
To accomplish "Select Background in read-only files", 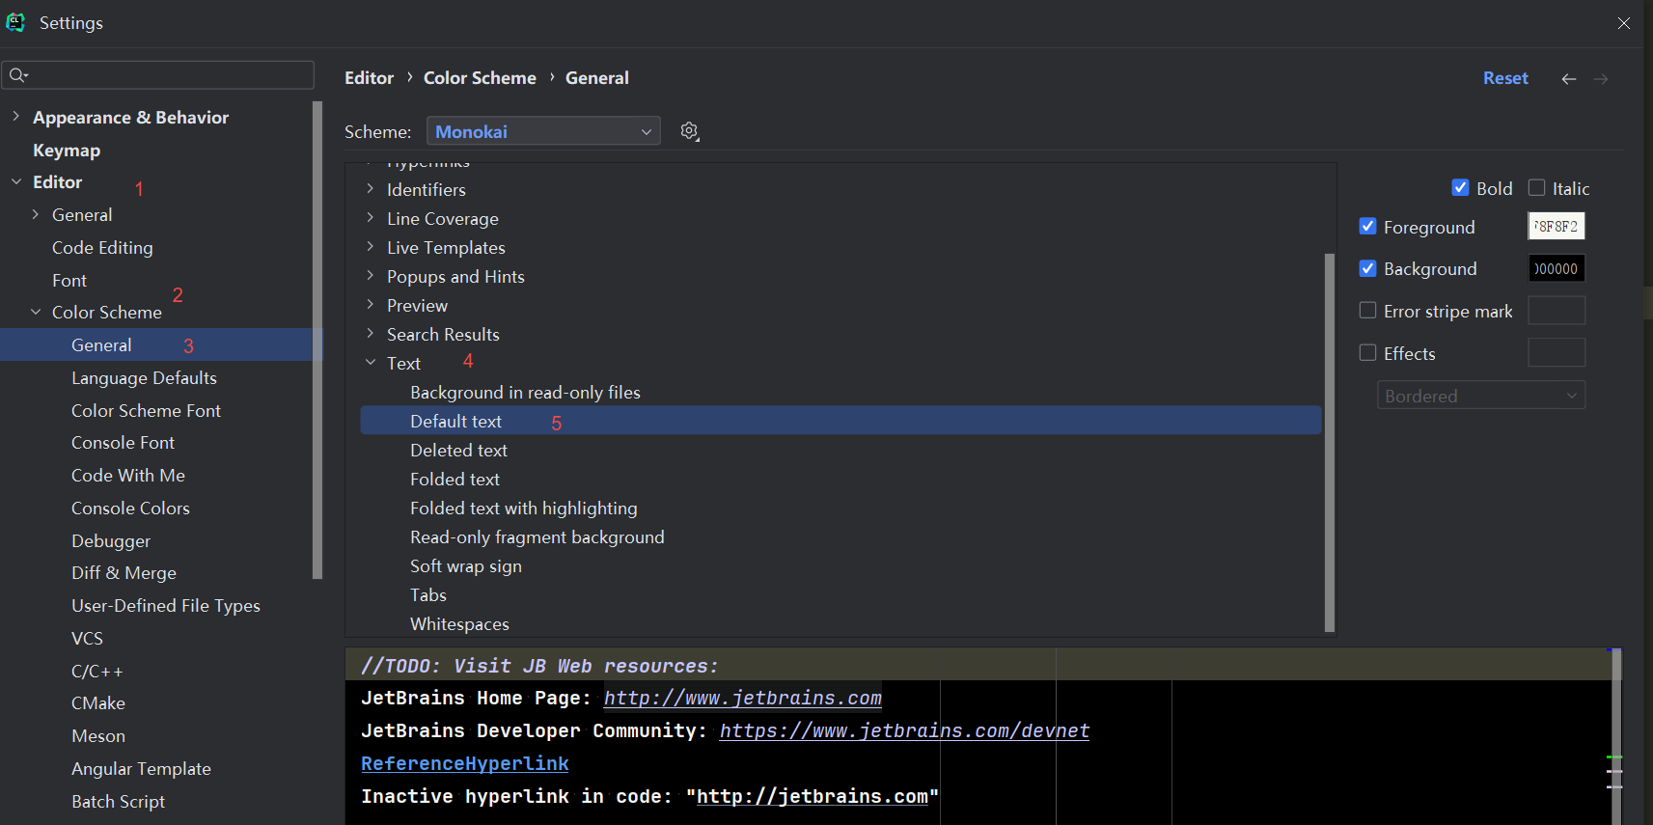I will coord(525,392).
